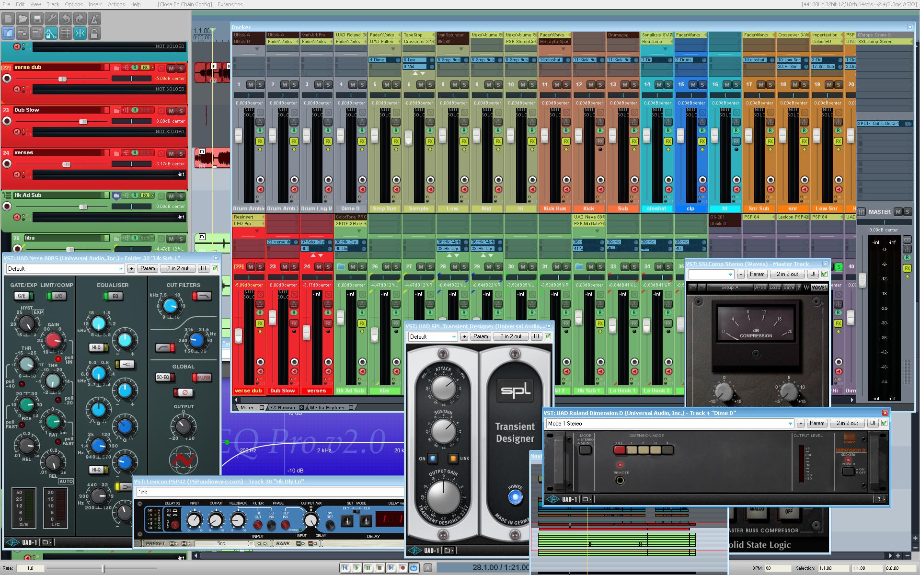This screenshot has width=920, height=575.
Task: Open empty preset dropdown in SSLComp window
Action: point(711,275)
